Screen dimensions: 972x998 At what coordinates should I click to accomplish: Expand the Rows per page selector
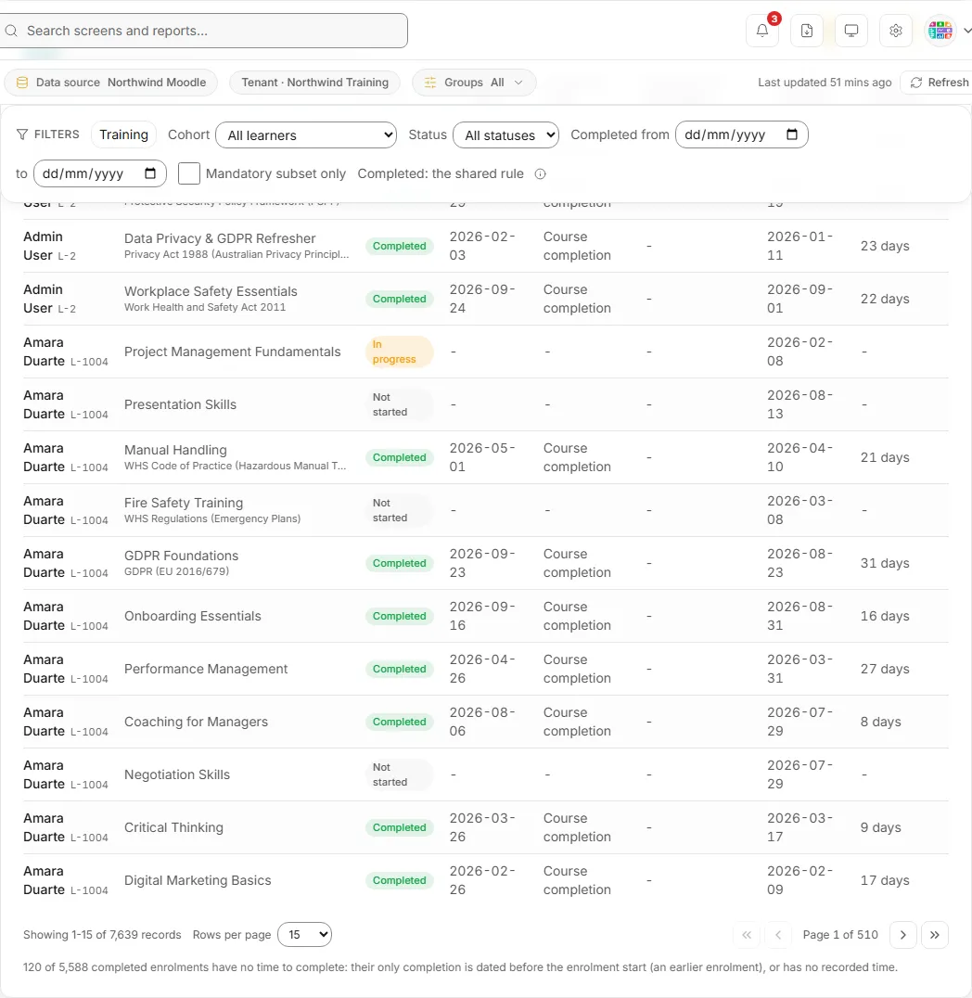coord(305,934)
